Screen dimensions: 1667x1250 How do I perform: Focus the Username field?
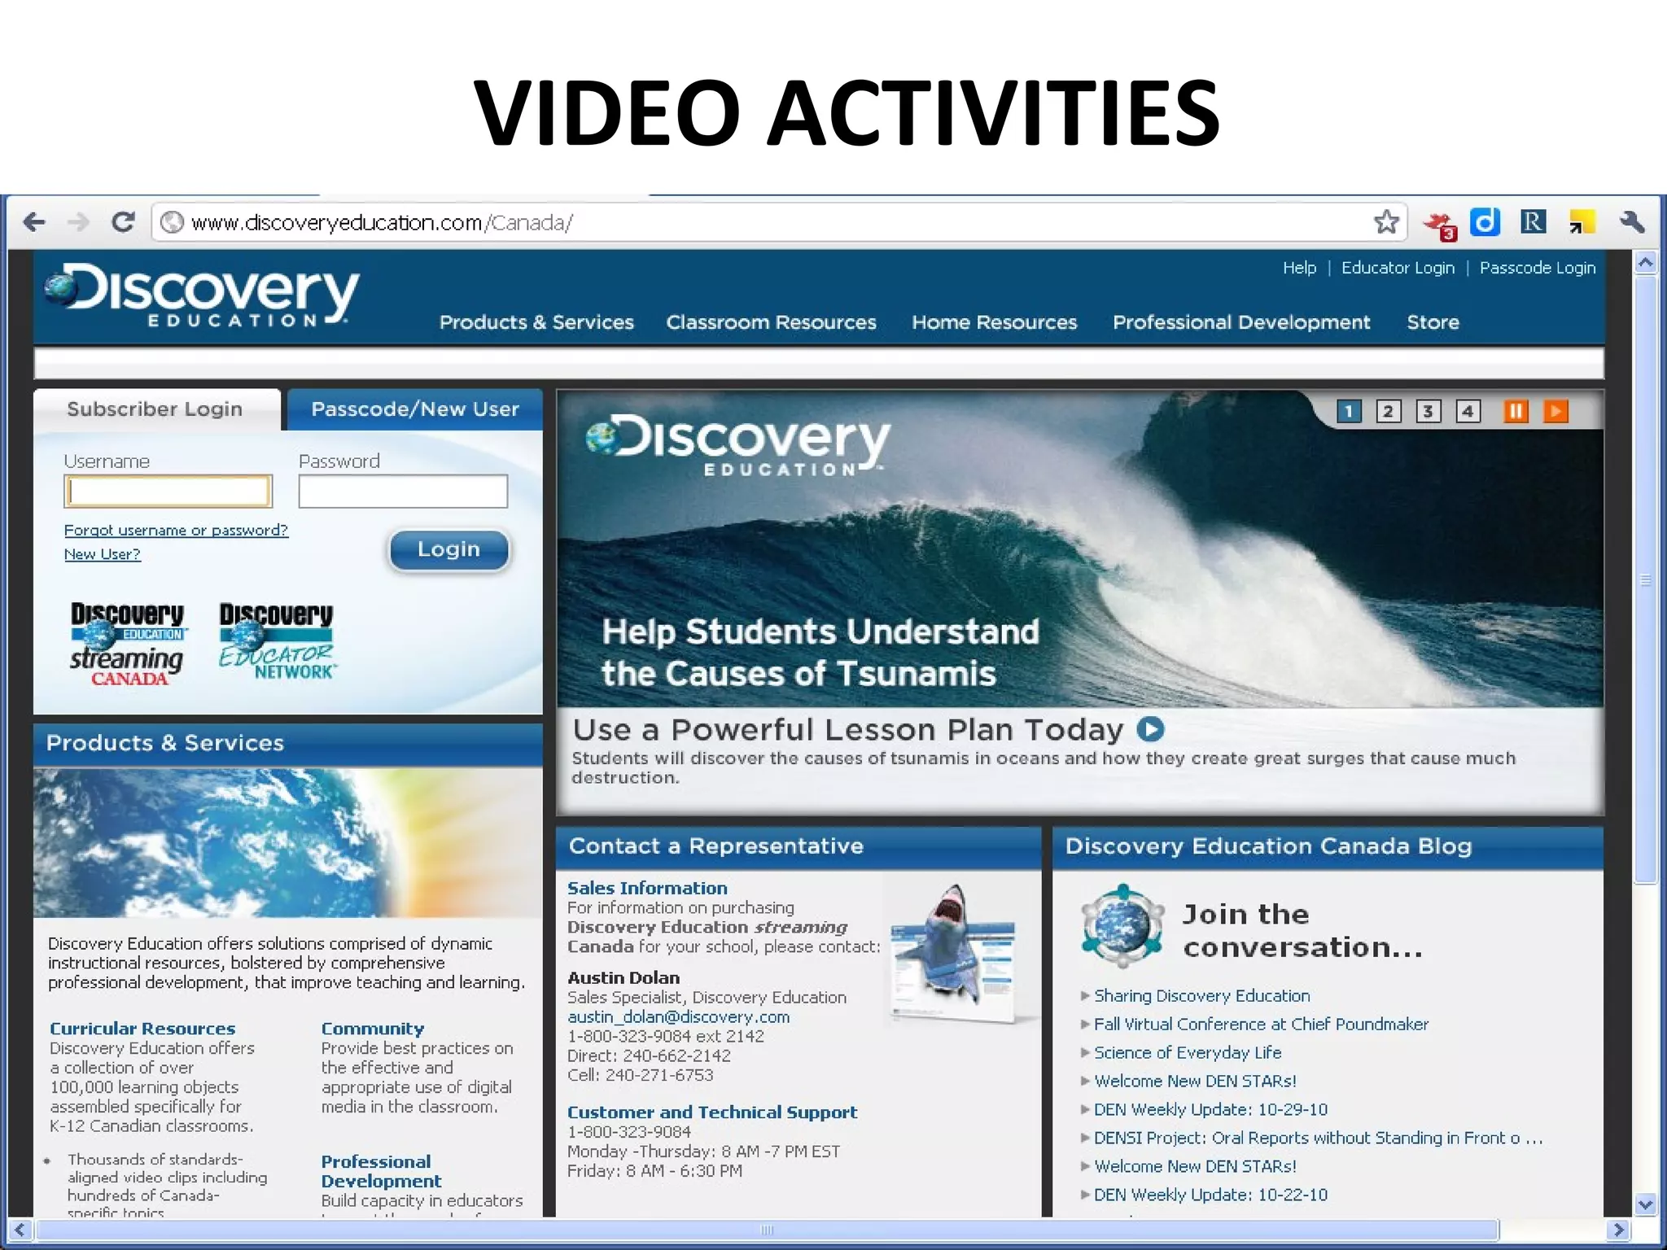coord(168,492)
